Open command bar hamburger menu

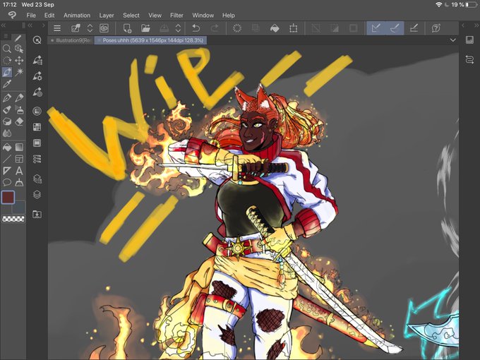pos(57,28)
